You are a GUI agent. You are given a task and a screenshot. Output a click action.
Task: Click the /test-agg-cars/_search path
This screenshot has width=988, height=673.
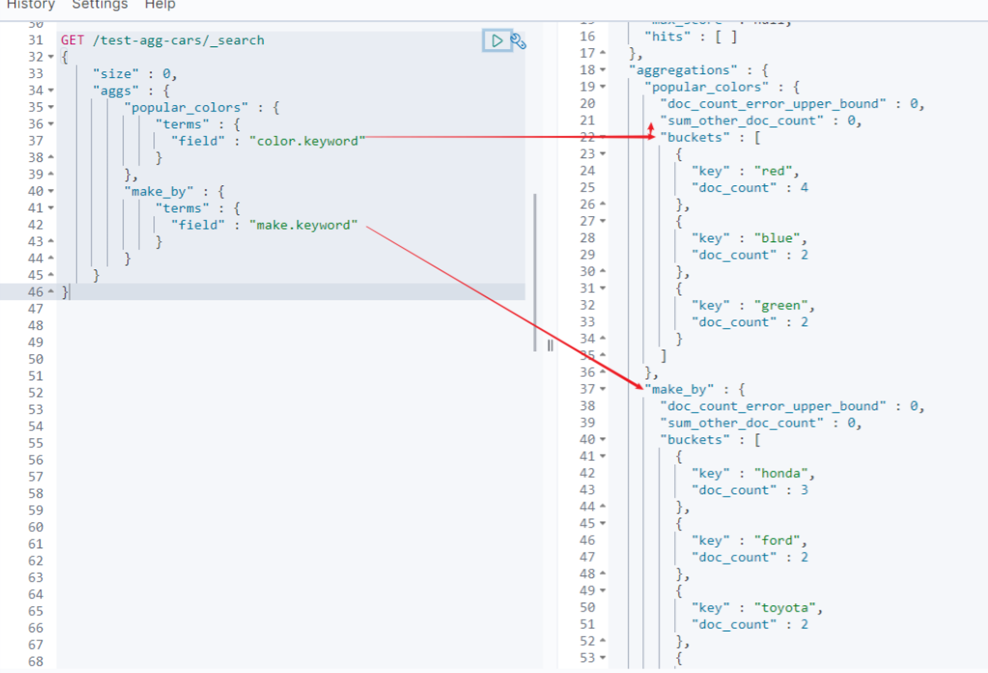point(179,41)
